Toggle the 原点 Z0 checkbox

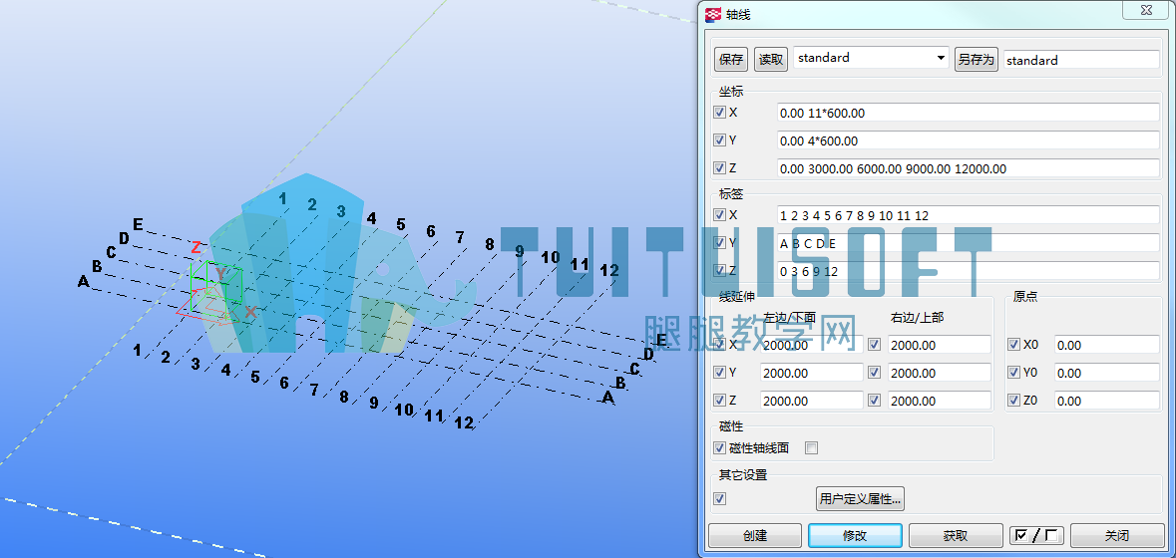[x=1014, y=400]
